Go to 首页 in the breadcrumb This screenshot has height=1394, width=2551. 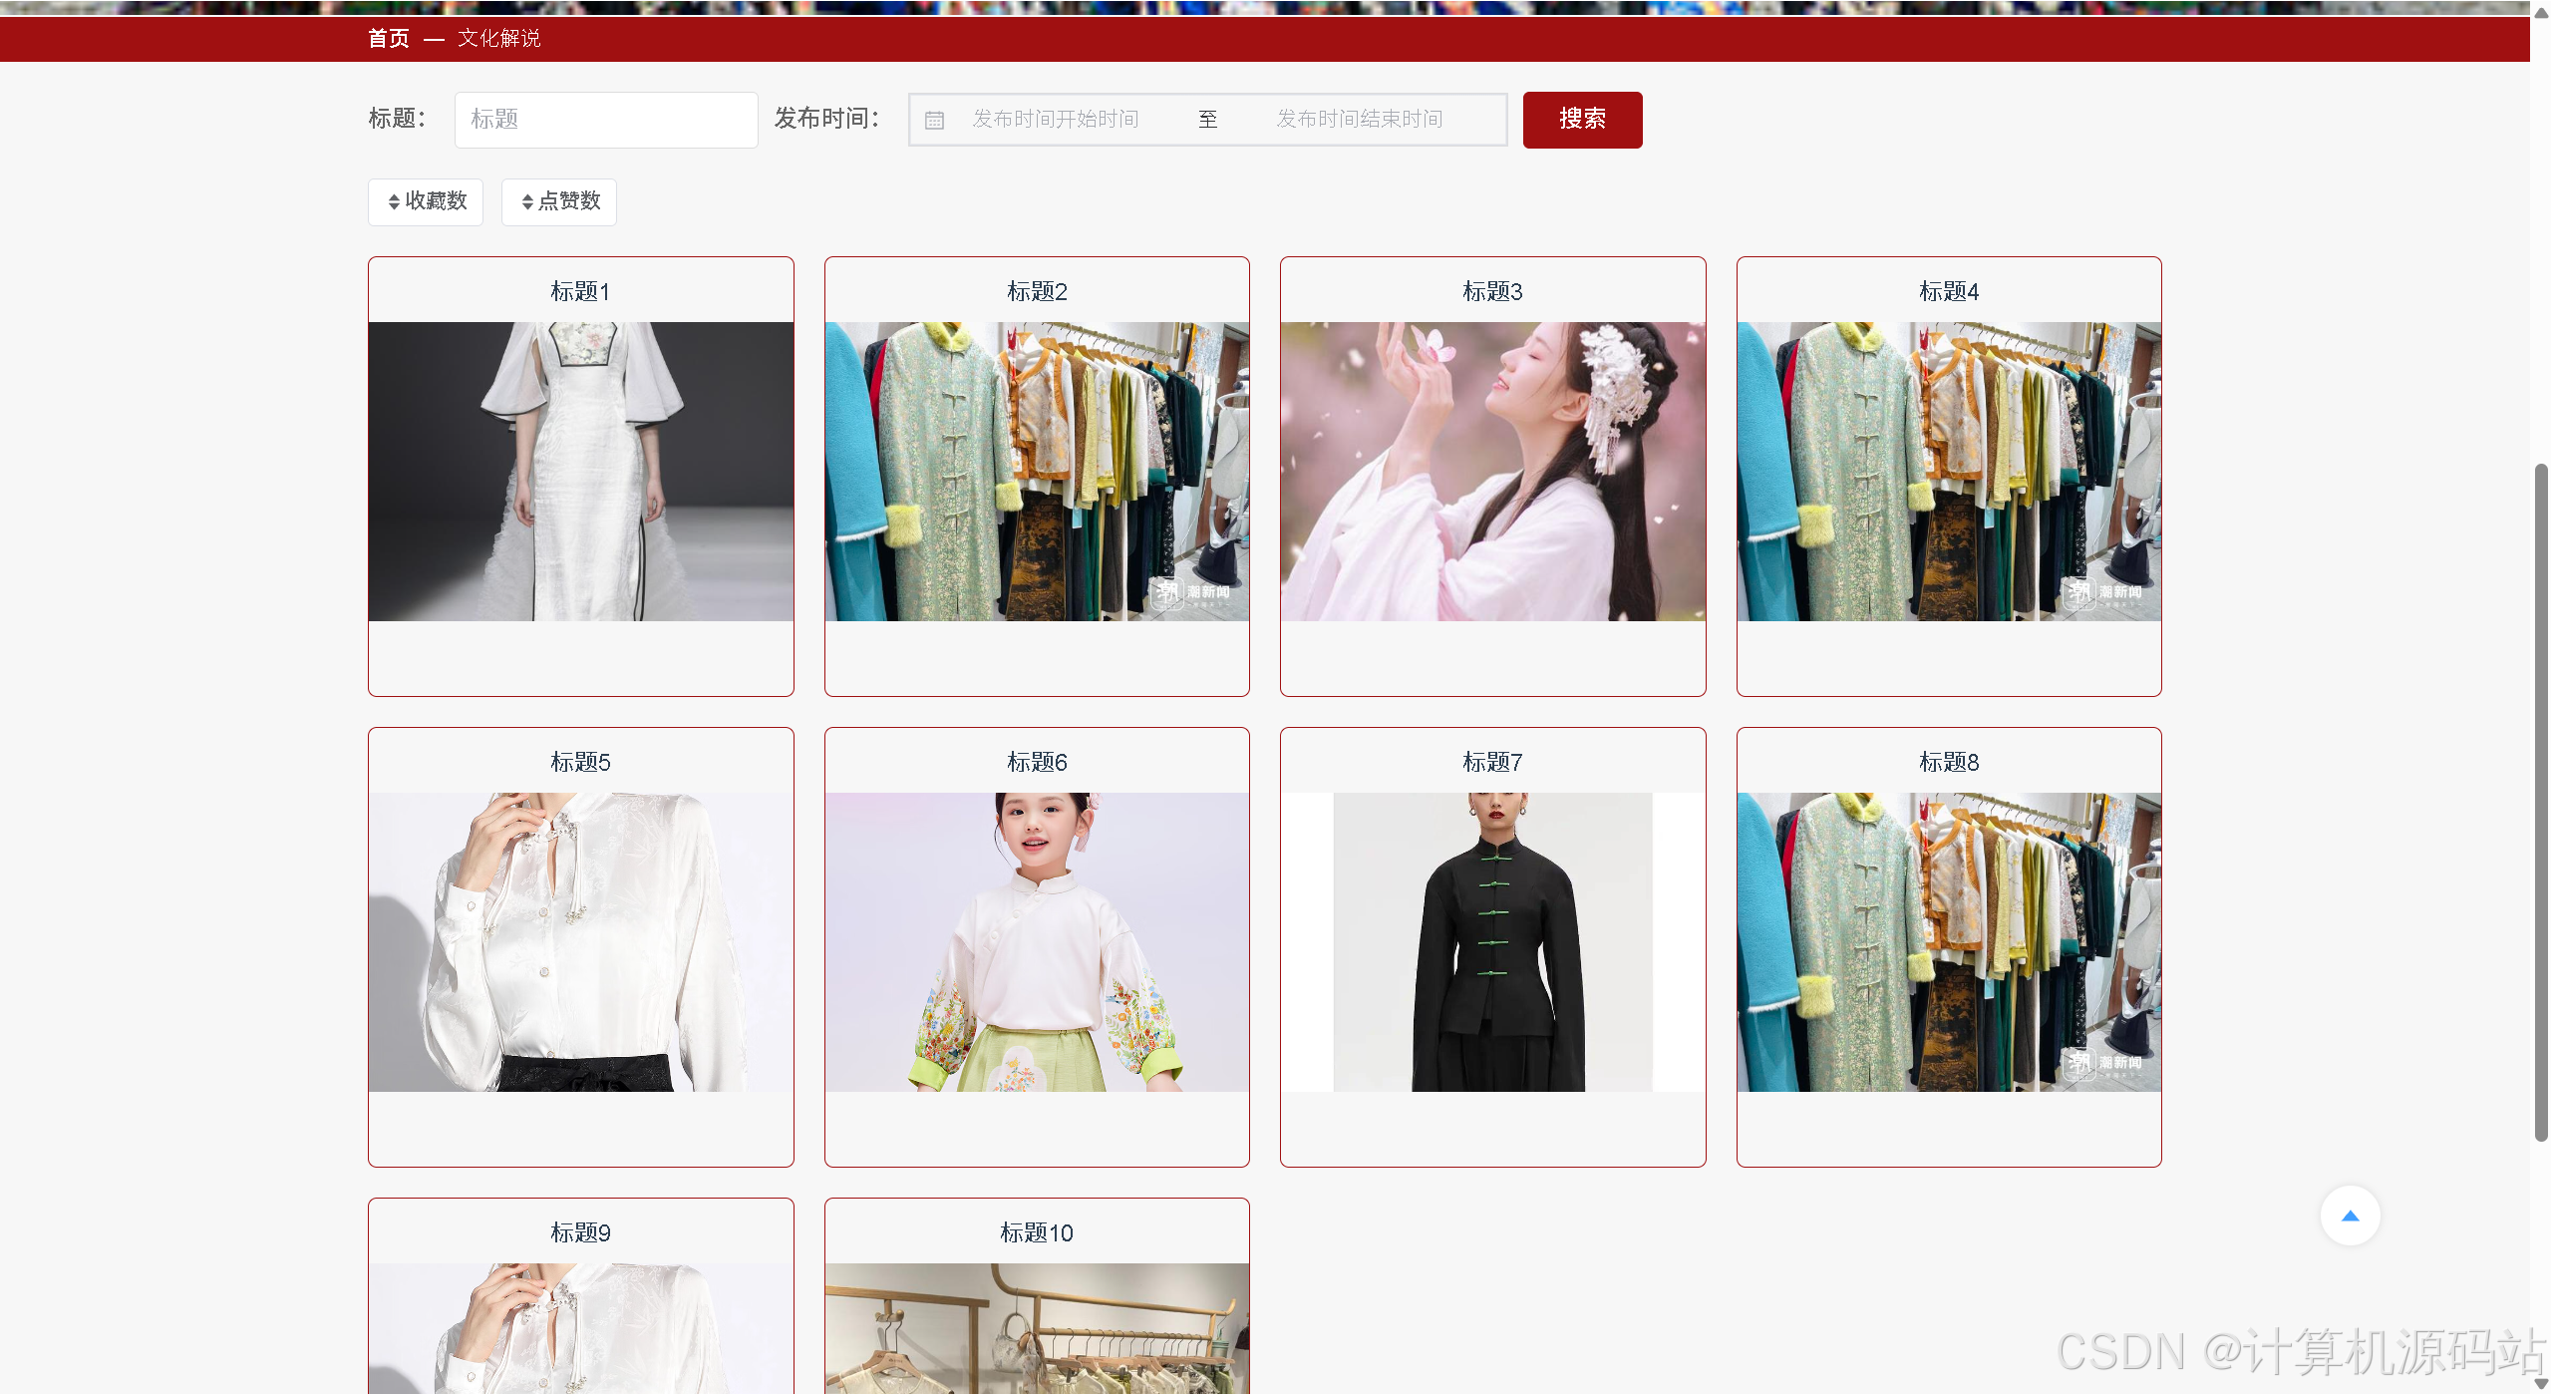coord(389,39)
